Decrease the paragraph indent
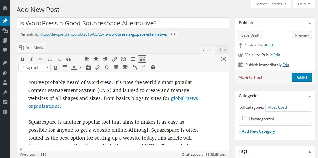318x158 pixels. coord(116,67)
